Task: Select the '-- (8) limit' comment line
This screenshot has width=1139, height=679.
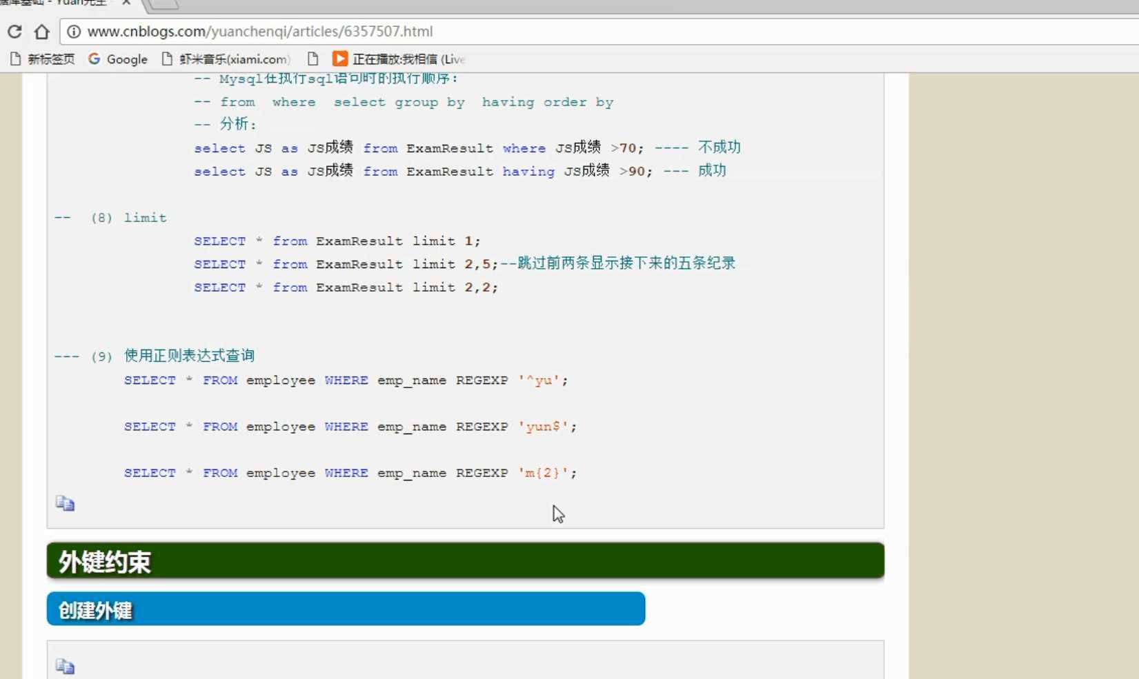Action: tap(110, 218)
